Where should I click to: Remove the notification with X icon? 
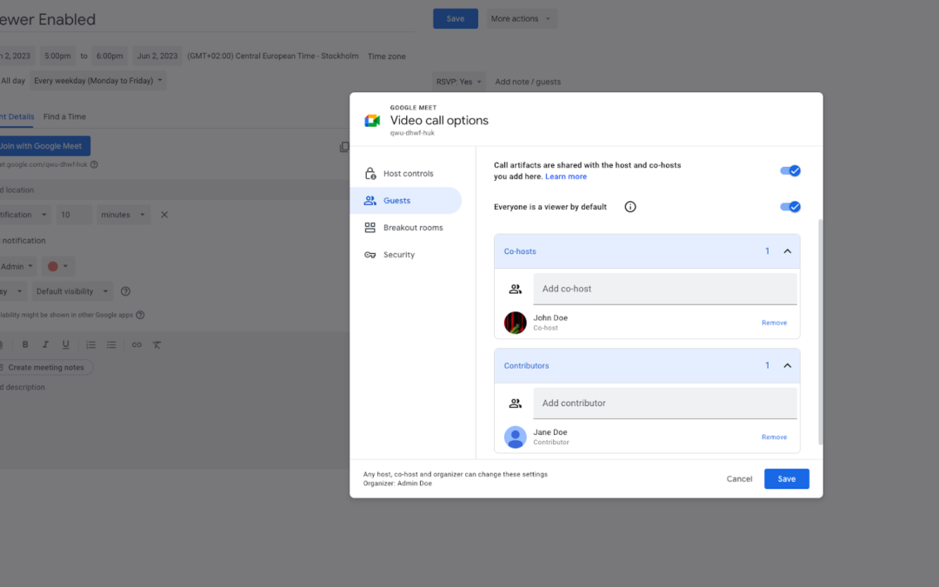(164, 215)
